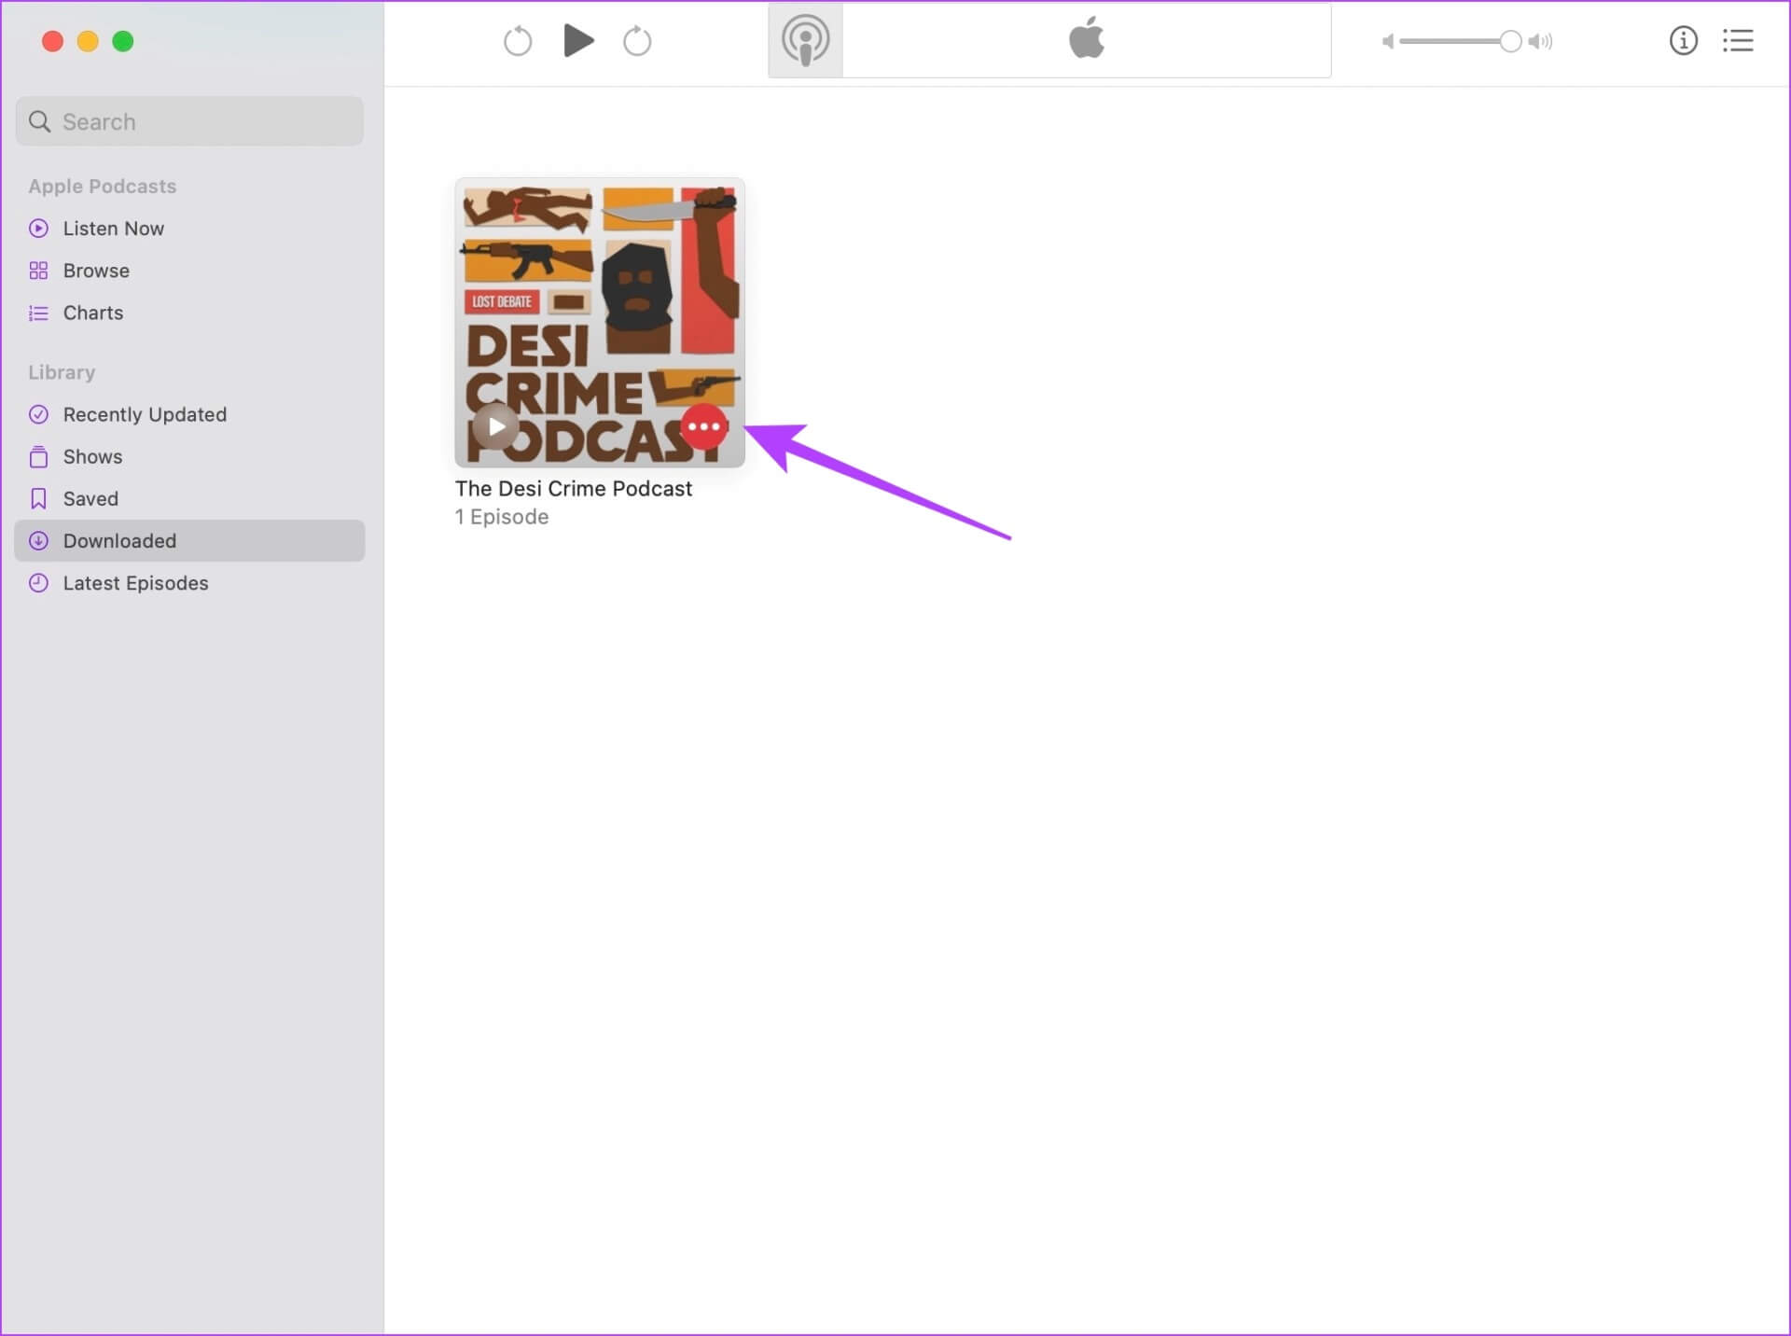The width and height of the screenshot is (1791, 1336).
Task: Click Saved under Library section
Action: click(x=91, y=498)
